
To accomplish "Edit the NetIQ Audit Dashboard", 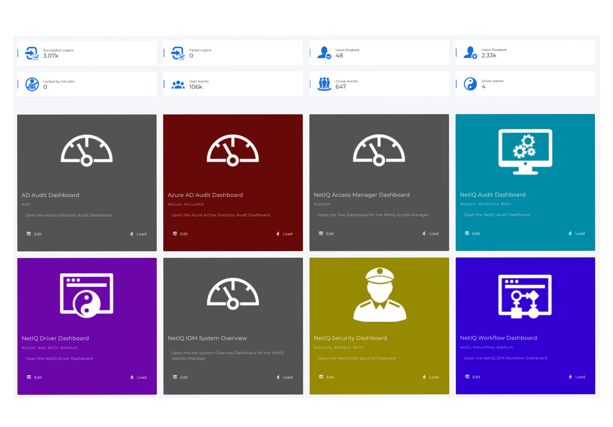I will click(473, 234).
